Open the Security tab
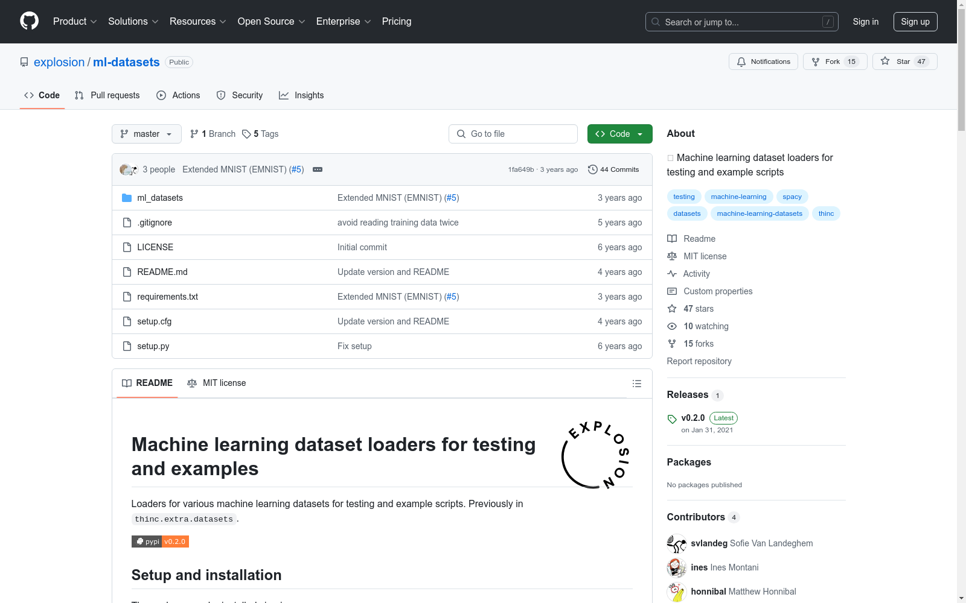966x603 pixels. pyautogui.click(x=240, y=95)
